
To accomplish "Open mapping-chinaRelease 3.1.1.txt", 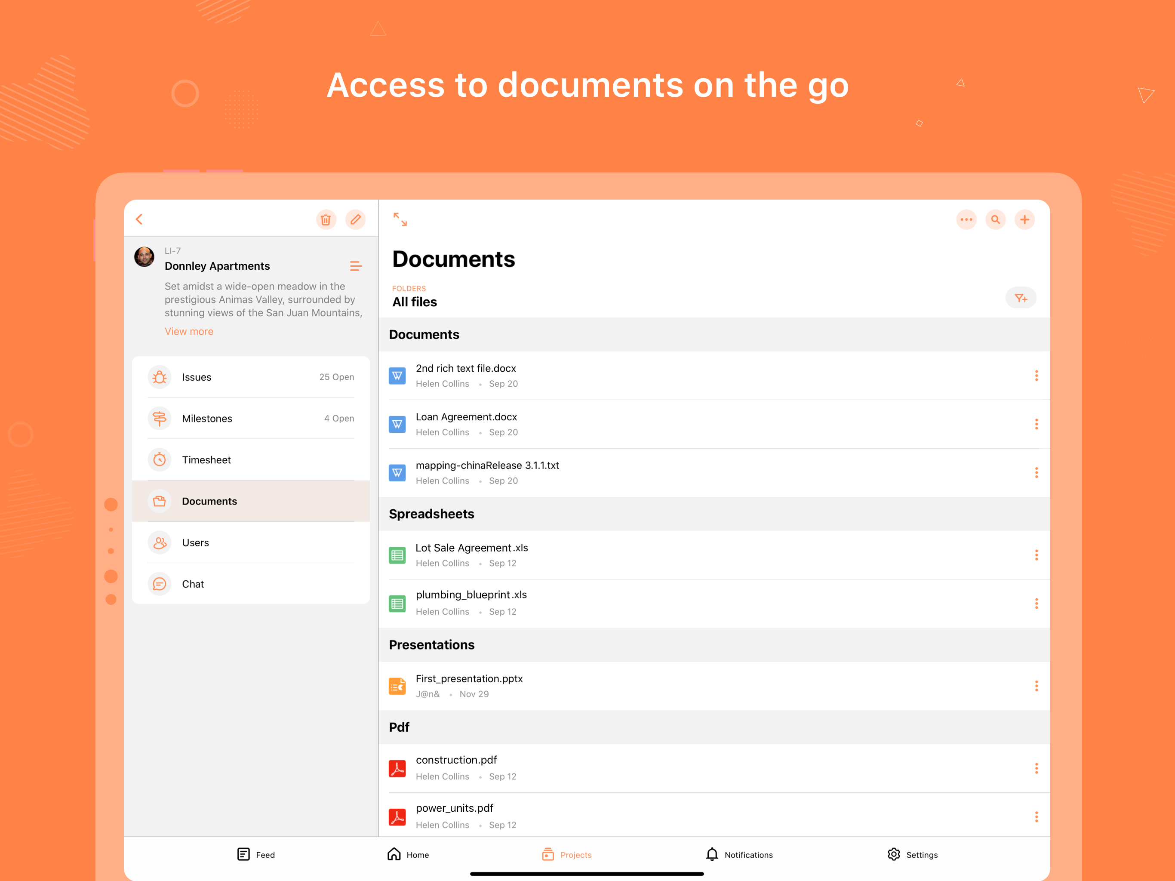I will pyautogui.click(x=714, y=473).
